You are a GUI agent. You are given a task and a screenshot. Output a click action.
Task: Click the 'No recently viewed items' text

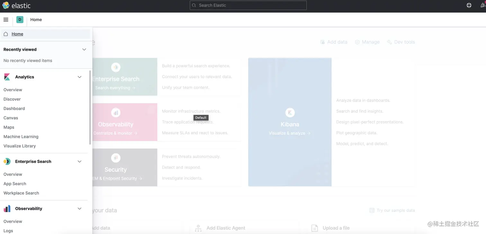click(x=28, y=60)
